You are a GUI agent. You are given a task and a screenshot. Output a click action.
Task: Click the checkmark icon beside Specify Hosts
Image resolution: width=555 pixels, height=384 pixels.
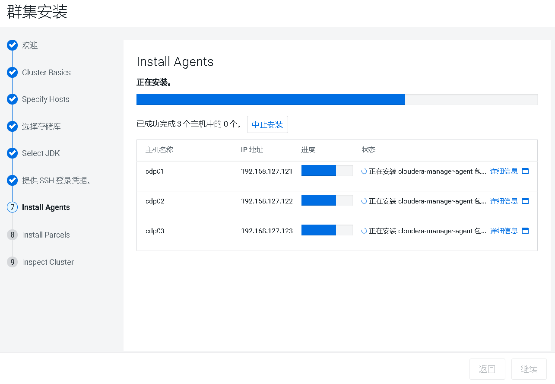pyautogui.click(x=12, y=99)
